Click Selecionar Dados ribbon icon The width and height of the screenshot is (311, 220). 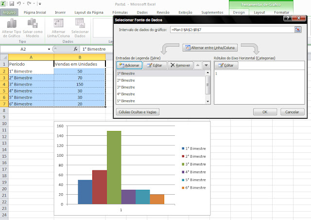tap(80, 23)
